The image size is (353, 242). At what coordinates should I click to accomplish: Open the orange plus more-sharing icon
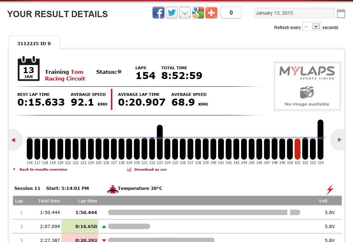[x=211, y=13]
